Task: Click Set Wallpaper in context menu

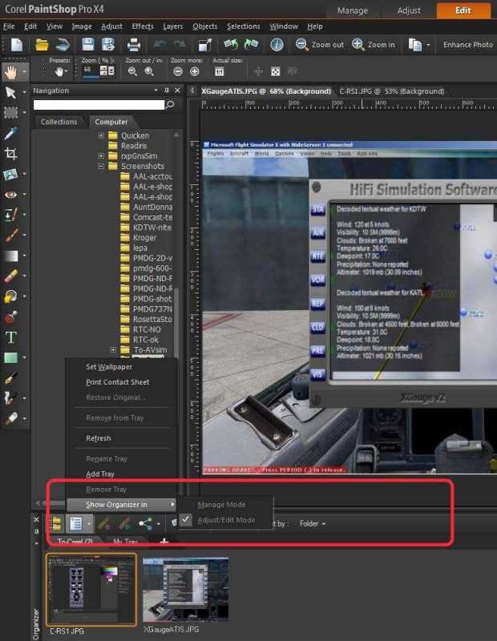Action: 107,367
